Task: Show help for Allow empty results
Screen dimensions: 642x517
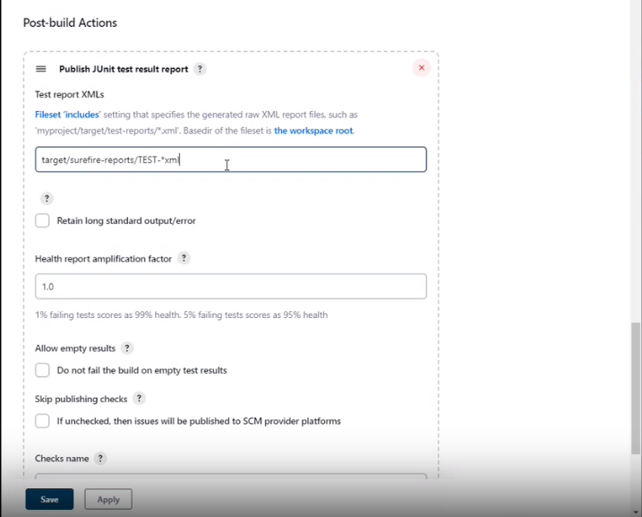Action: [127, 348]
